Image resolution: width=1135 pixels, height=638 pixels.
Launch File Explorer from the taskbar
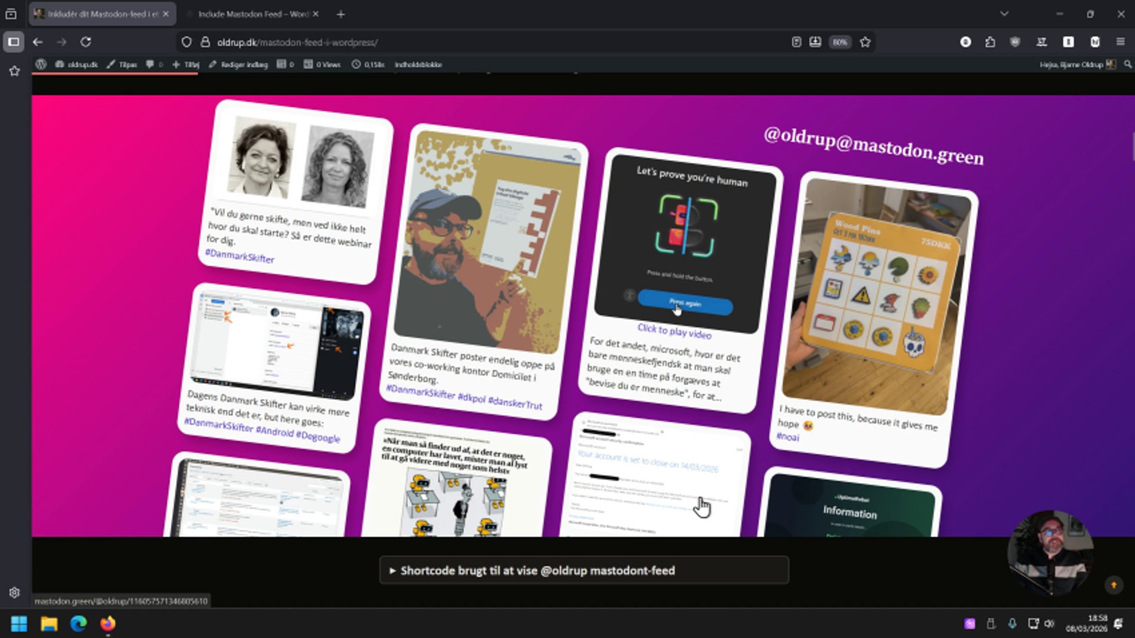coord(49,623)
